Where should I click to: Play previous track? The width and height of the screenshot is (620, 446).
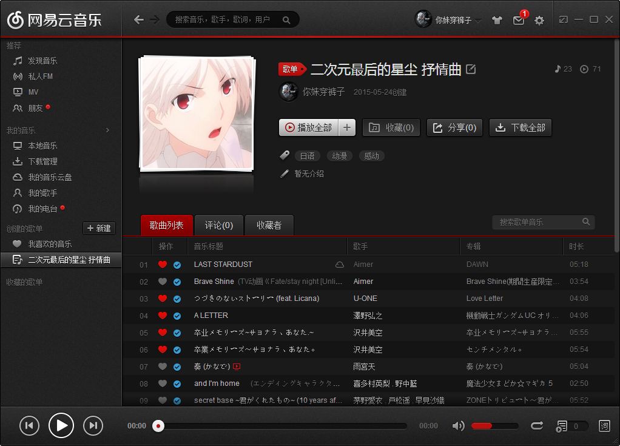coord(29,425)
